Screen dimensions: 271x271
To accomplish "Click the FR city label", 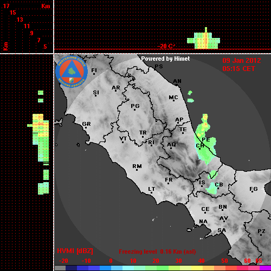I will (x=169, y=180).
